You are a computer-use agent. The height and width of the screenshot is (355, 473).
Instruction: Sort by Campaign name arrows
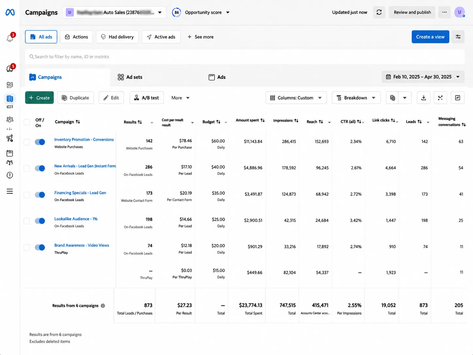(78, 122)
